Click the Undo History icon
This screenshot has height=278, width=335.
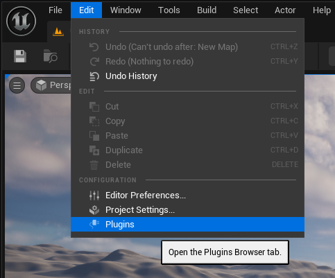click(x=94, y=76)
